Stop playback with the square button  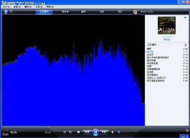[79, 132]
